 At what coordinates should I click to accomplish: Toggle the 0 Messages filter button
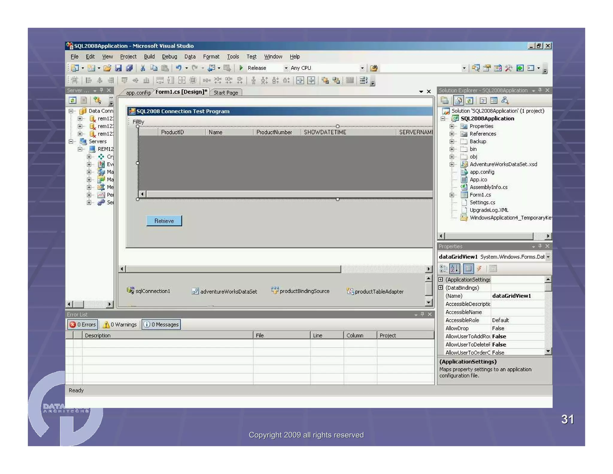(x=161, y=324)
